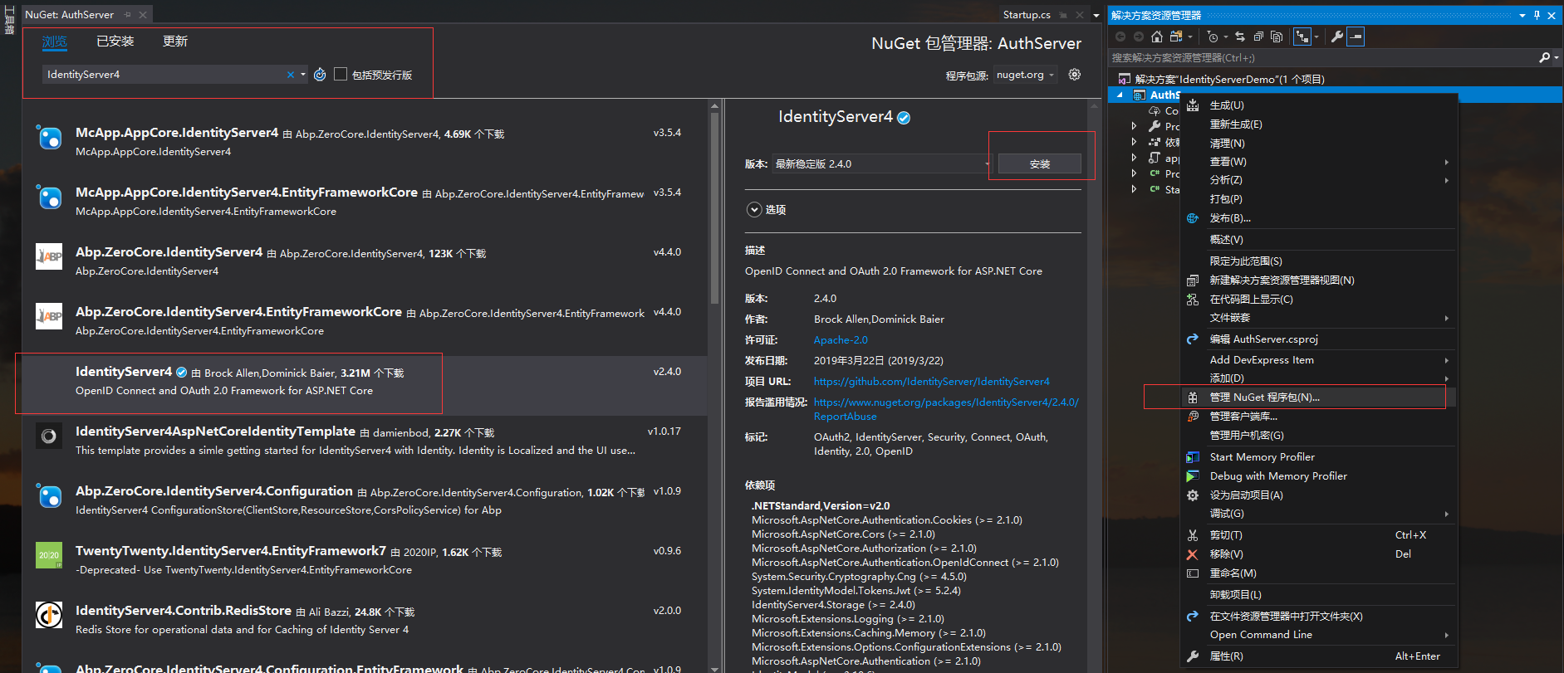Image resolution: width=1564 pixels, height=673 pixels.
Task: Open the Startup.cs document tab
Action: 1027,15
